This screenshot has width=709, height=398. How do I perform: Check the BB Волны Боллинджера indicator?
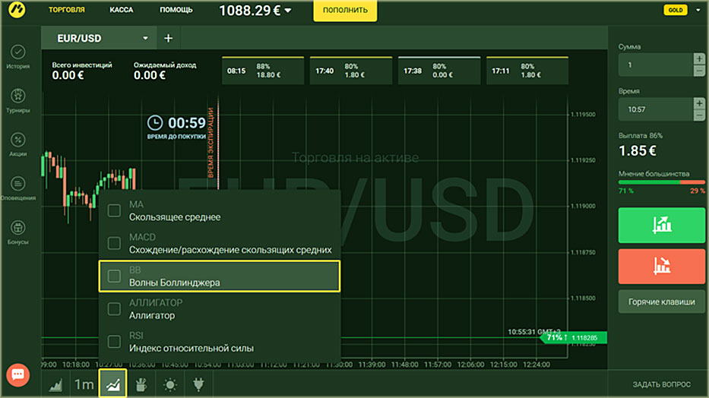click(114, 276)
